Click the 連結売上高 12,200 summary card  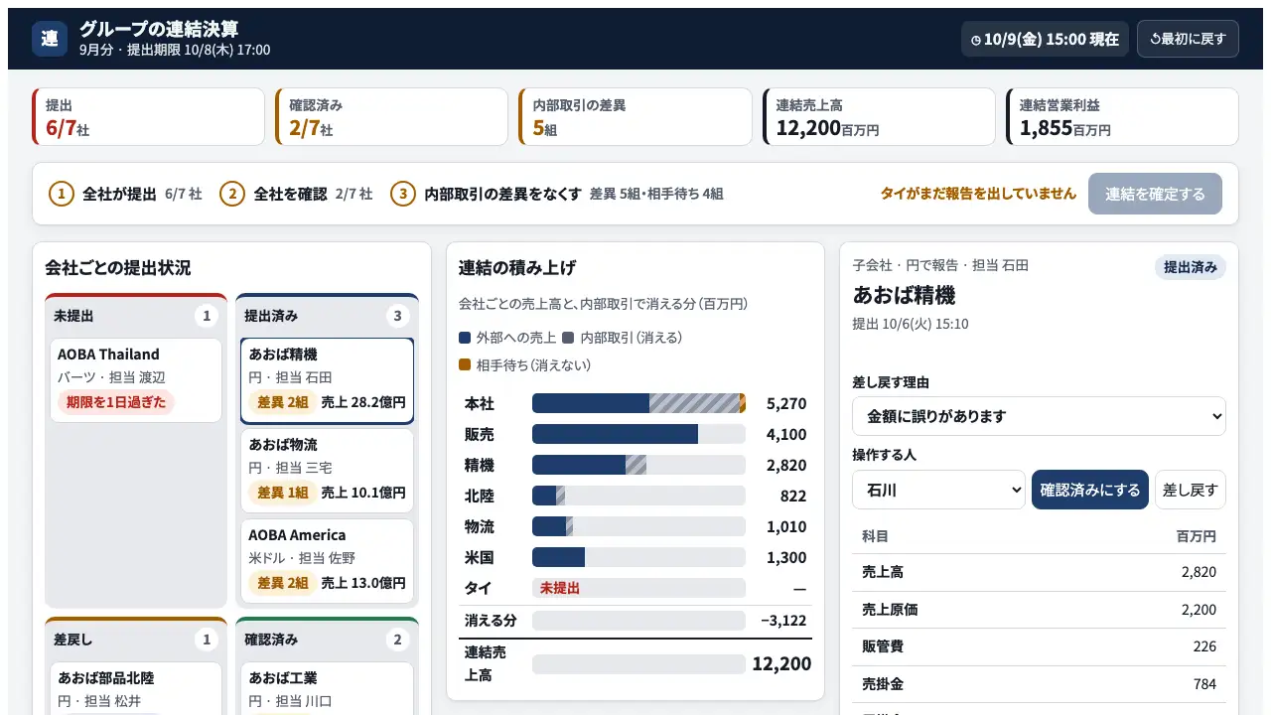tap(879, 117)
